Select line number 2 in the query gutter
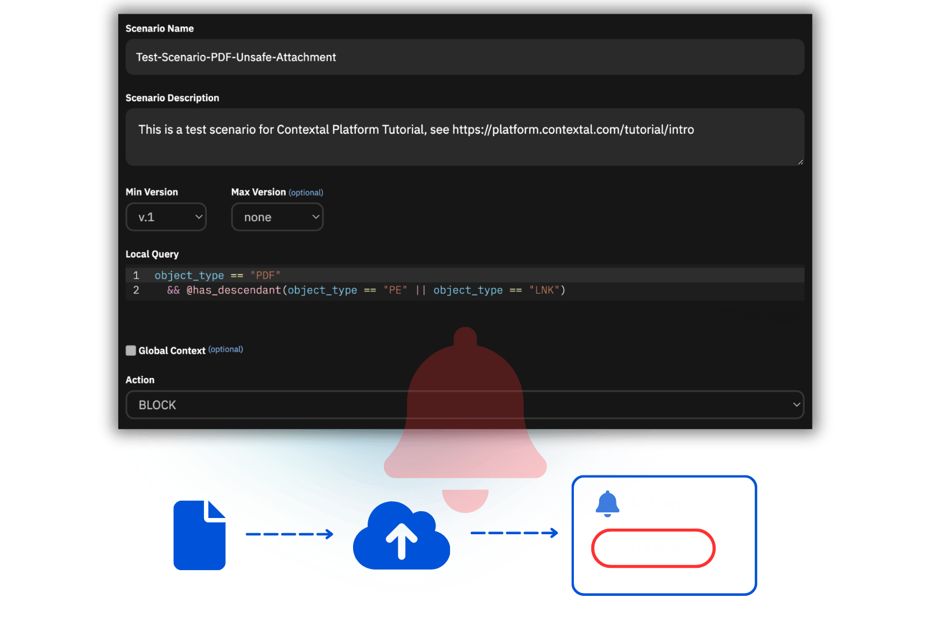Viewport: 946px width, 630px height. (136, 290)
